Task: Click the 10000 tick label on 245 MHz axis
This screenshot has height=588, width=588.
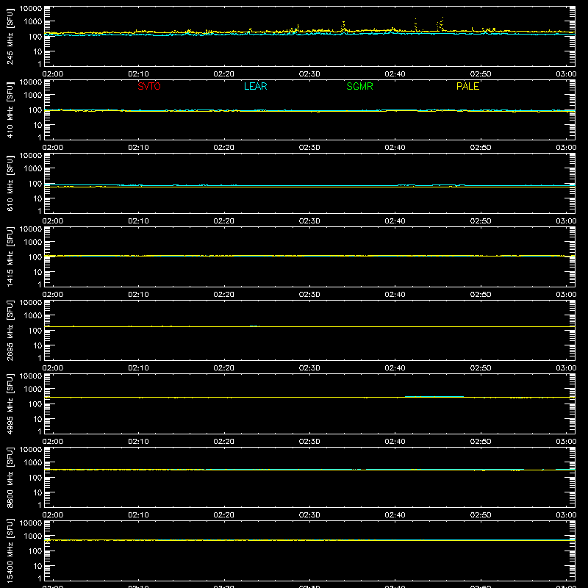Action: point(31,9)
